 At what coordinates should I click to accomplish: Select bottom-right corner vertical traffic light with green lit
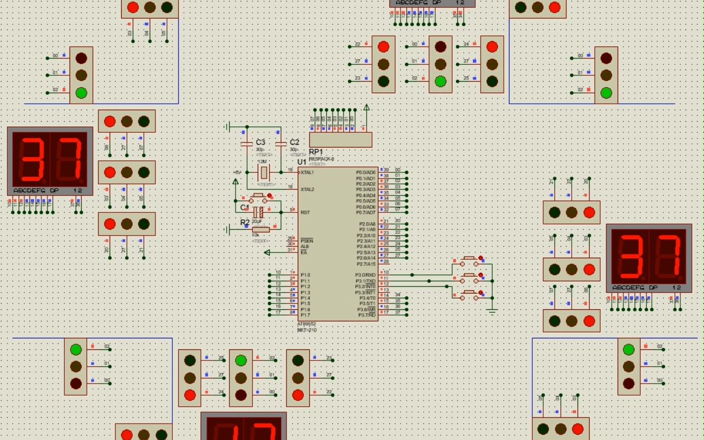click(629, 366)
